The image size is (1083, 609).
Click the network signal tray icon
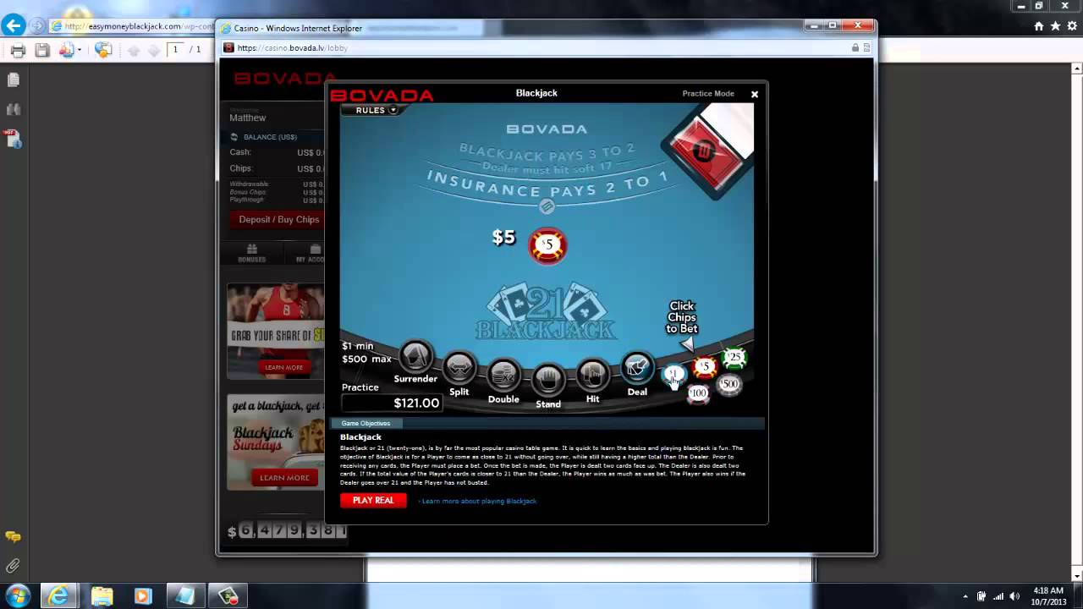coord(998,596)
